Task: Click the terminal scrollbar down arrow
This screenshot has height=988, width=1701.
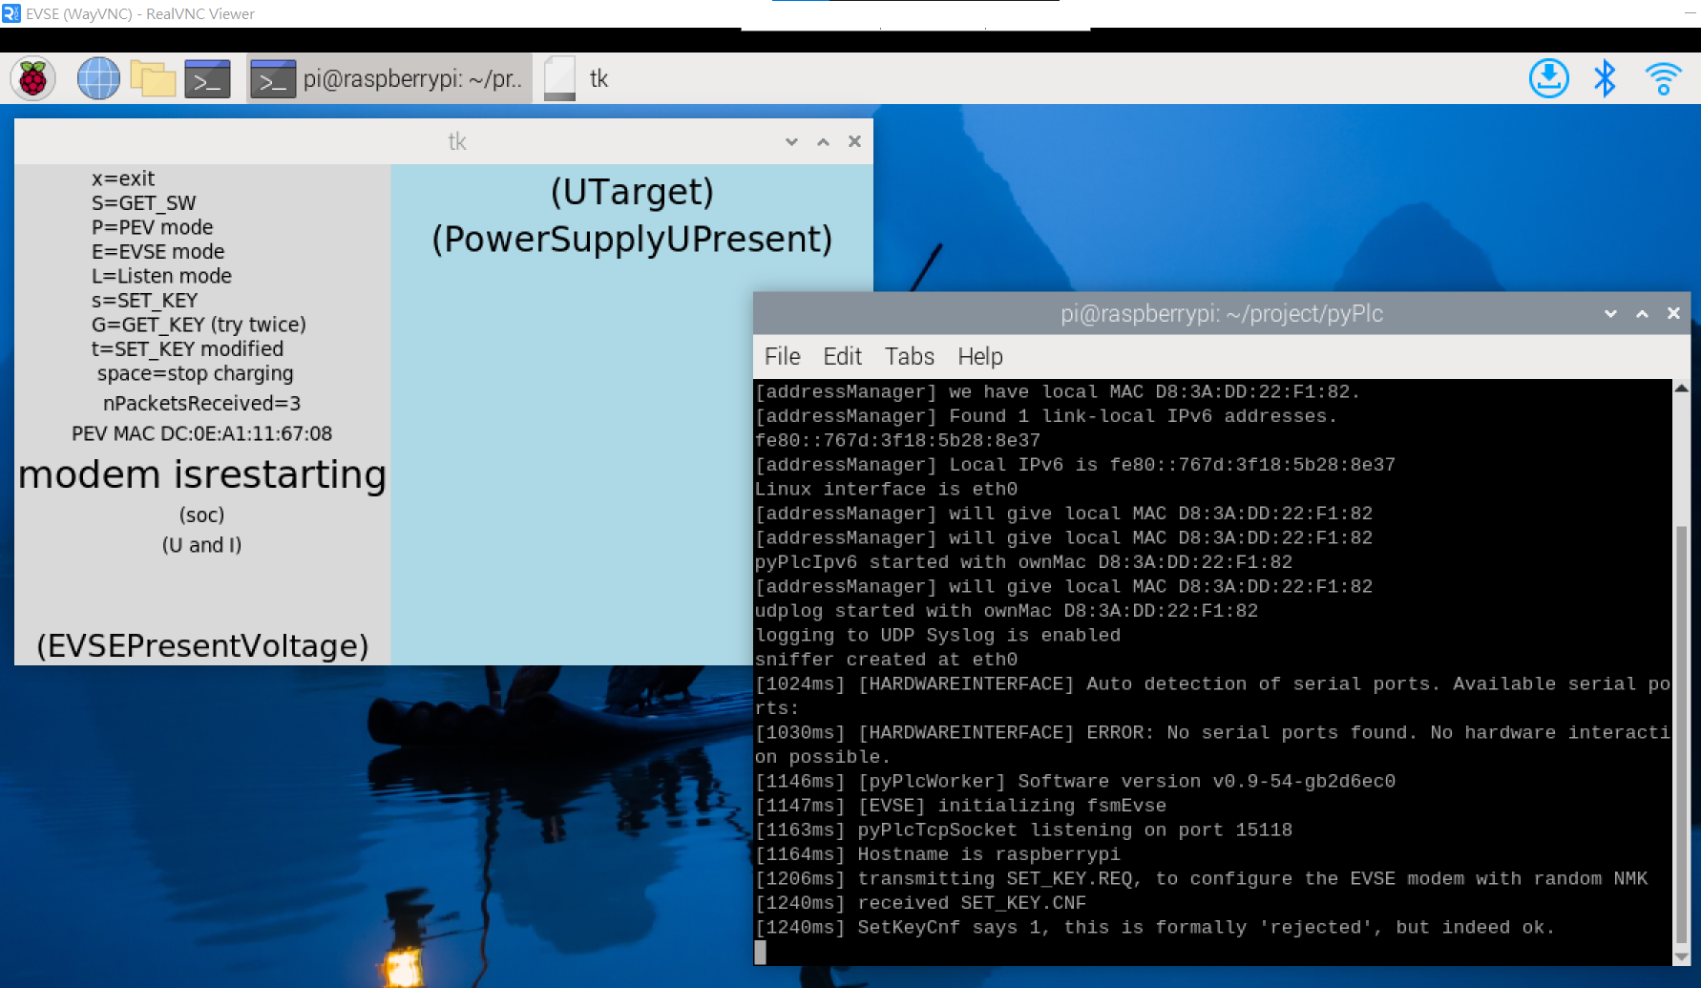Action: click(1681, 956)
